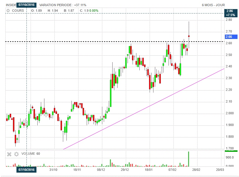Image resolution: width=239 pixels, height=177 pixels.
Task: Click the 2.20 price axis label
Action: tap(229, 90)
